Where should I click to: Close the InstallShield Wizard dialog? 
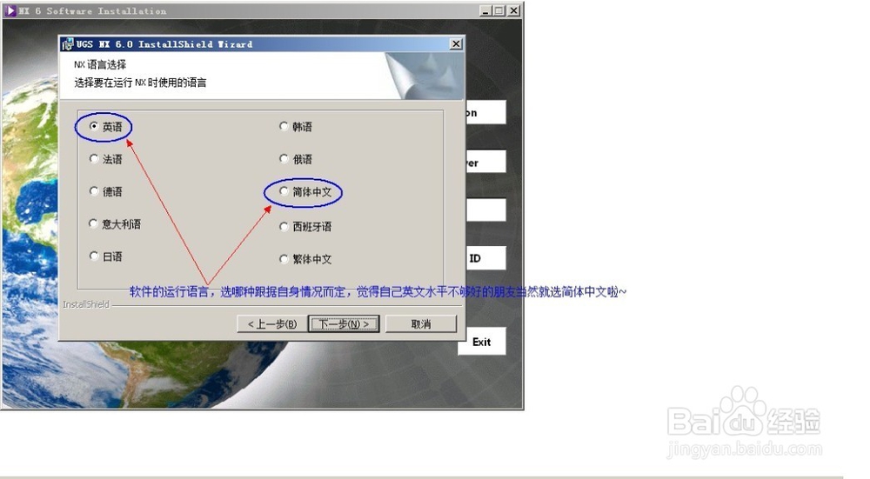tap(456, 43)
